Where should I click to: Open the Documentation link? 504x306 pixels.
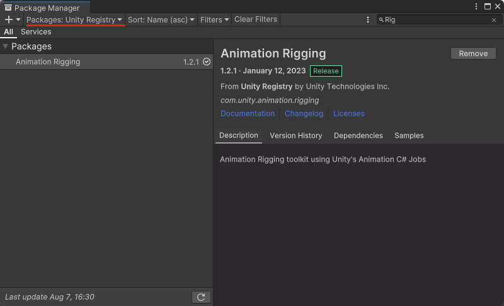click(x=248, y=114)
